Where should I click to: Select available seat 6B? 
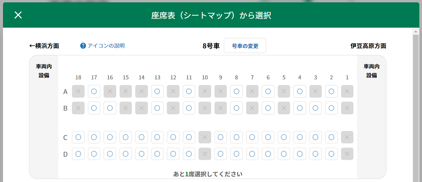point(268,108)
